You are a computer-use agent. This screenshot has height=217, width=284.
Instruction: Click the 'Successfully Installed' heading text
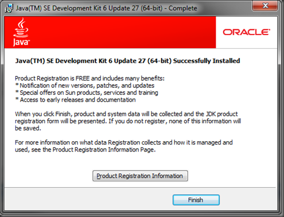[x=127, y=61]
